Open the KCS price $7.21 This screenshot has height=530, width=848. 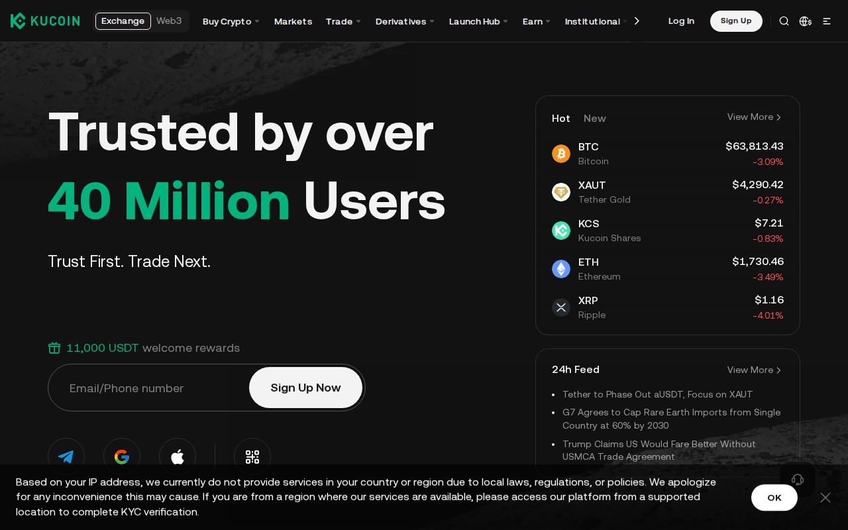click(x=769, y=223)
